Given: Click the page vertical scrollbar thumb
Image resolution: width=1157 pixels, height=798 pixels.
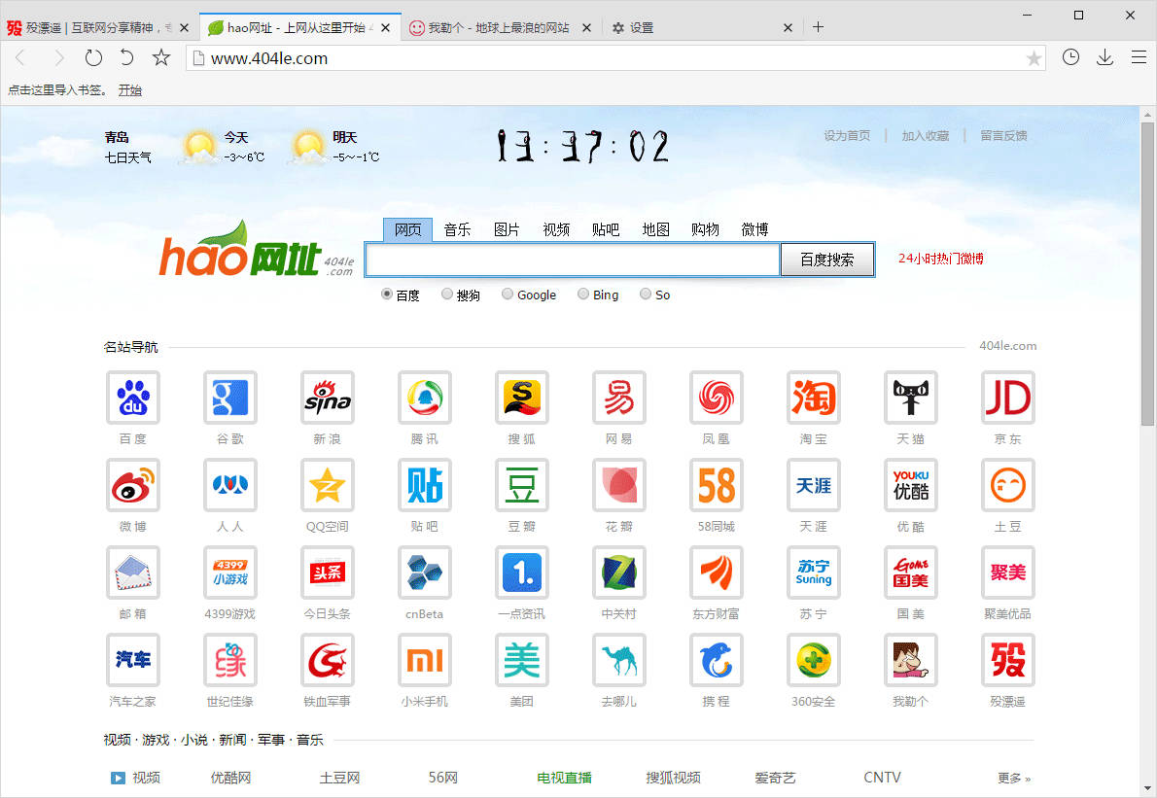Looking at the screenshot, I should [x=1147, y=274].
